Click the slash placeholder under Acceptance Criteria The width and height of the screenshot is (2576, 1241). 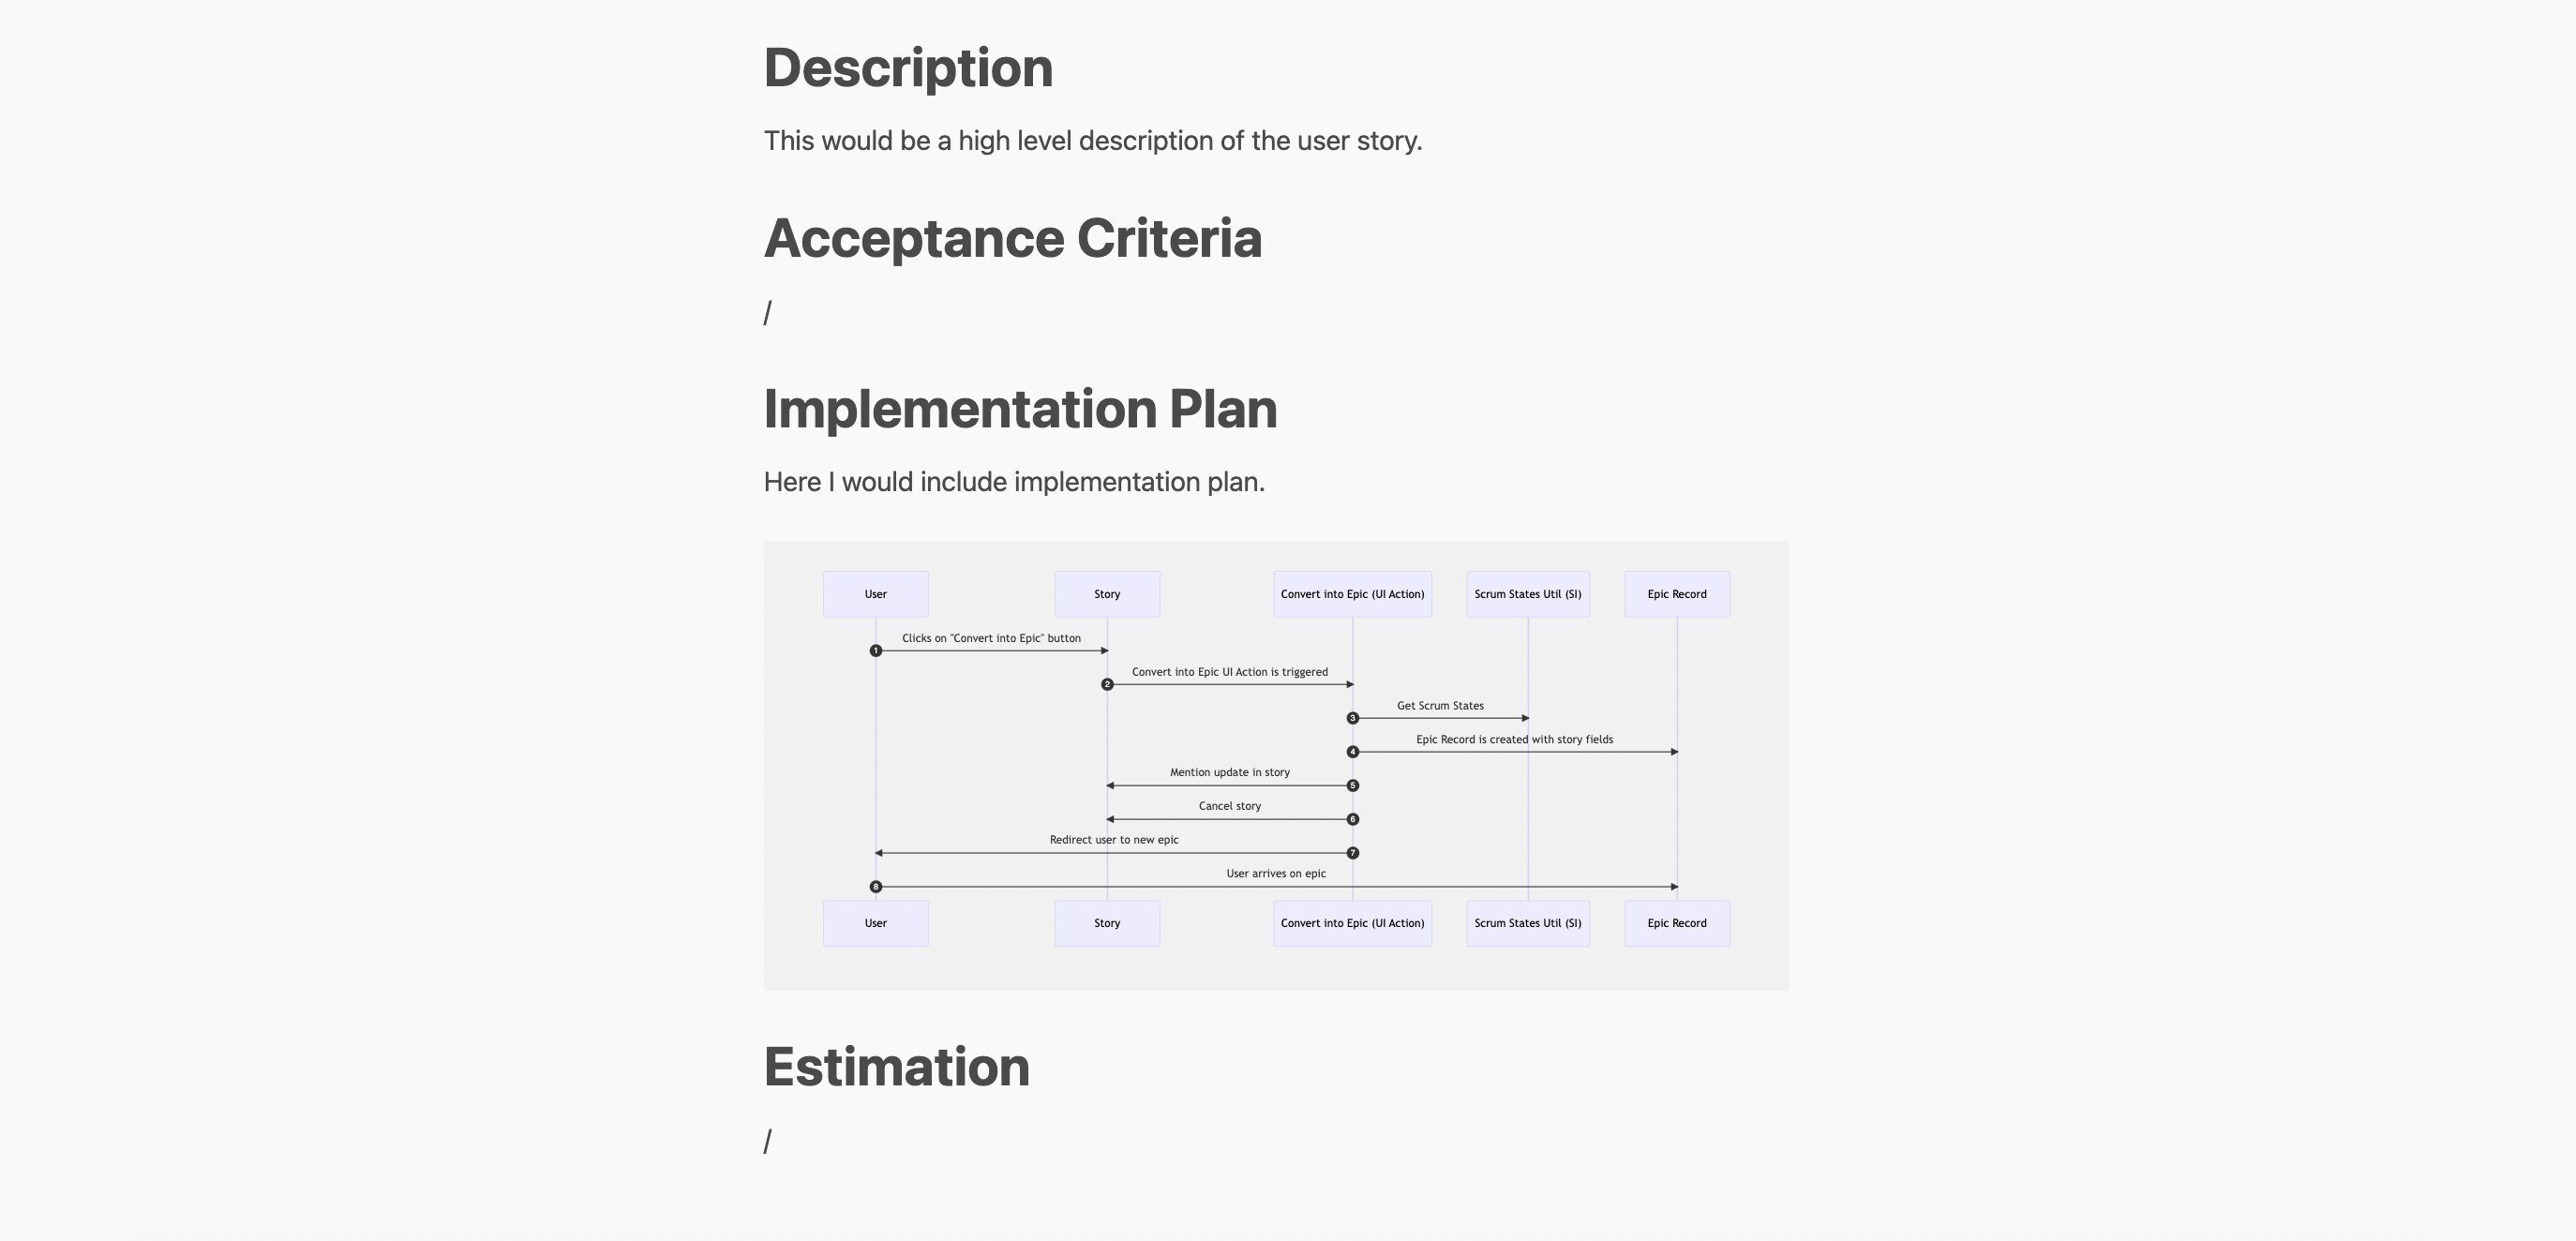point(768,313)
